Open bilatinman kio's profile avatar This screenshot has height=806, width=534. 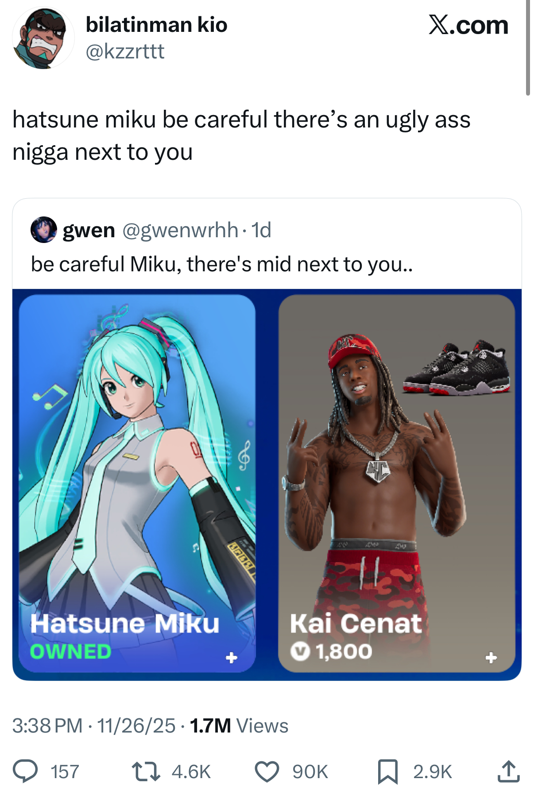tap(43, 38)
